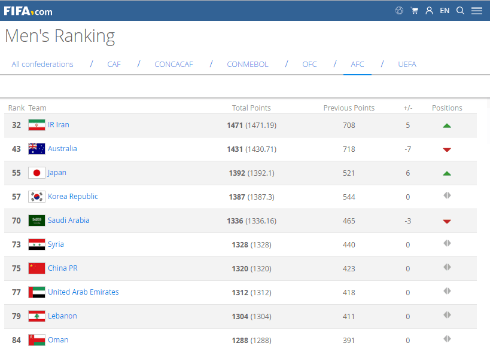Screen dimensions: 490x352
Task: Switch to the CONCACAF tab
Action: [174, 65]
